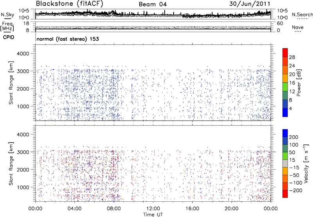313x217 pixels.
Task: Click the "12" power colorbar label
Action: [x=292, y=92]
